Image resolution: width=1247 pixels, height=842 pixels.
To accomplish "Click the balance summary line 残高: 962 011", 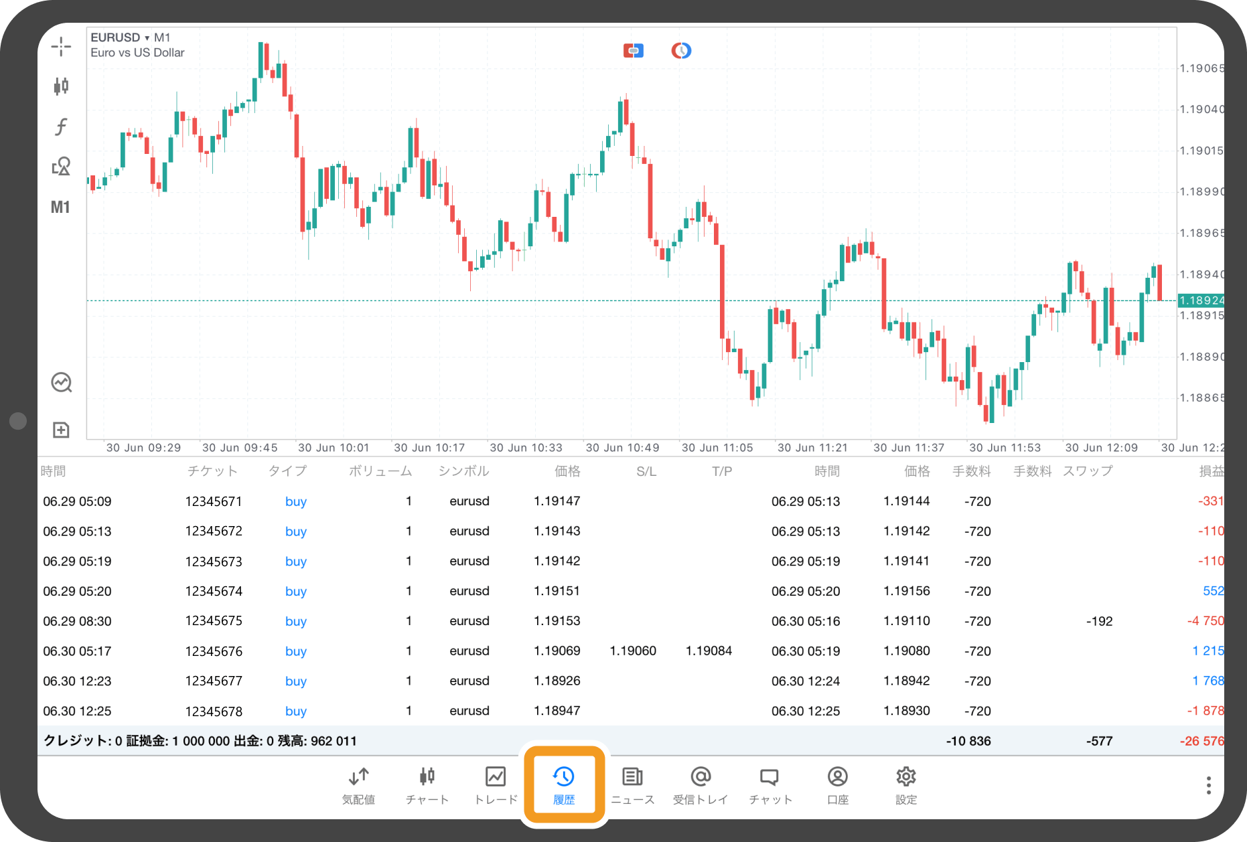I will 317,741.
